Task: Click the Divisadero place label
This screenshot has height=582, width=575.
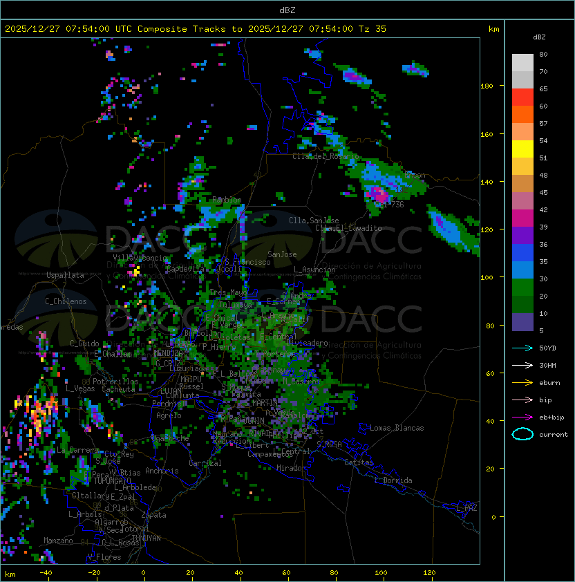Action: pos(307,343)
